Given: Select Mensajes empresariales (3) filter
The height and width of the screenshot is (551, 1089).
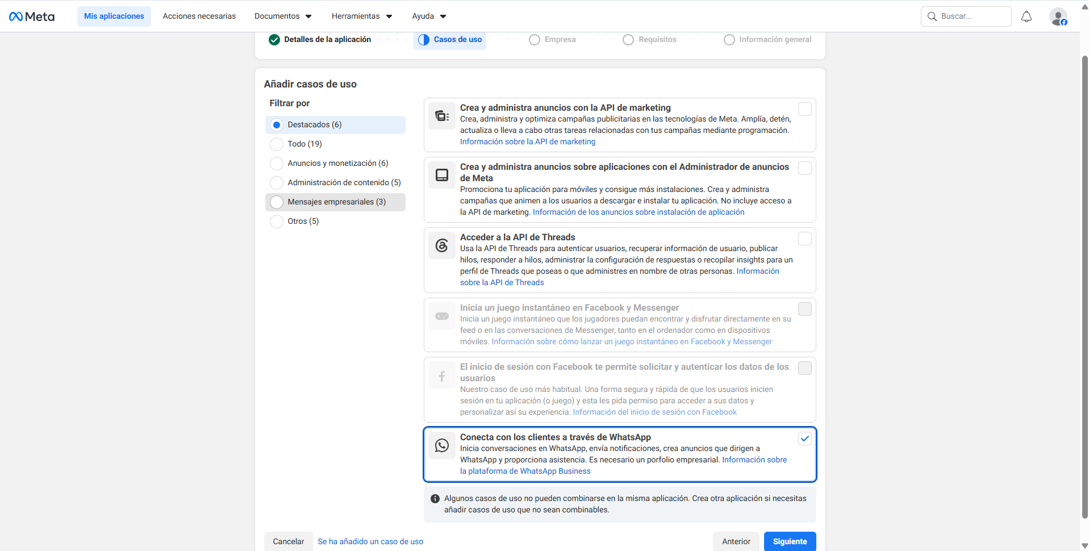Looking at the screenshot, I should 335,202.
